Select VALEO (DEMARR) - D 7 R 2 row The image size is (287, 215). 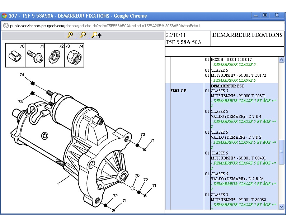(236, 137)
